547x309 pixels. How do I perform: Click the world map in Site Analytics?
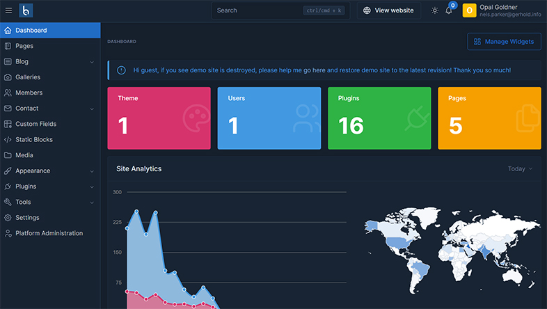click(x=452, y=251)
